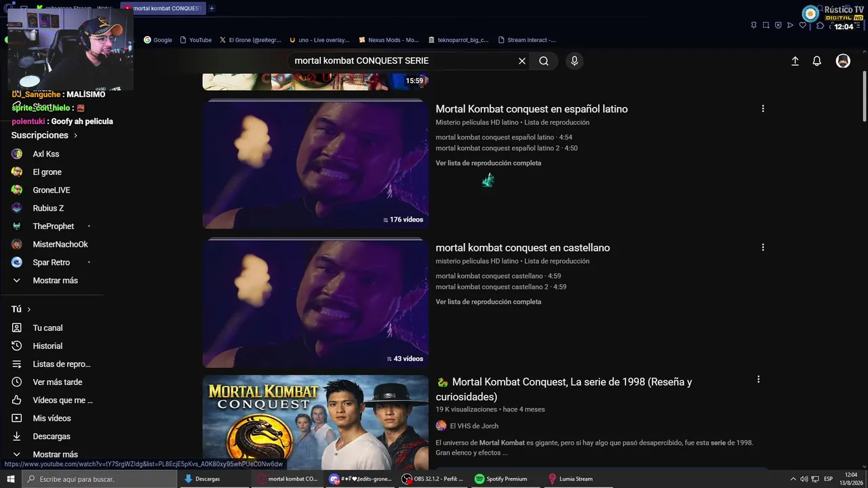Click the magnifying glass search button
868x488 pixels.
[544, 61]
